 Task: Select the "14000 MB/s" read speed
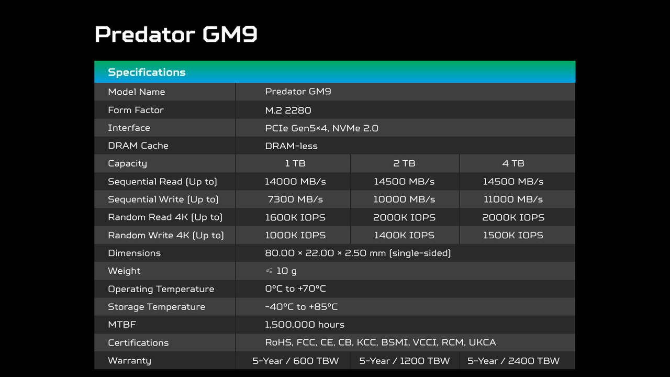(295, 182)
